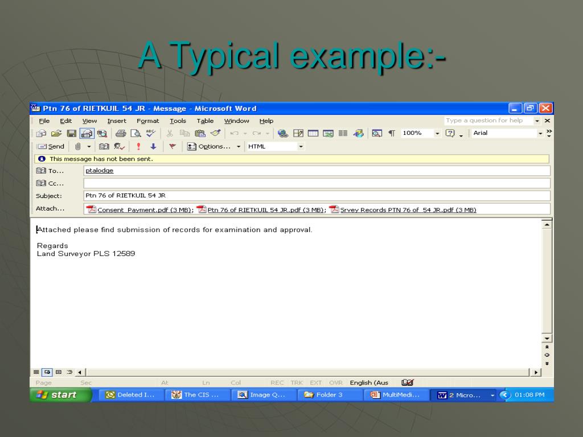The width and height of the screenshot is (583, 437).
Task: Open the Redo history dropdown arrow
Action: tap(267, 133)
